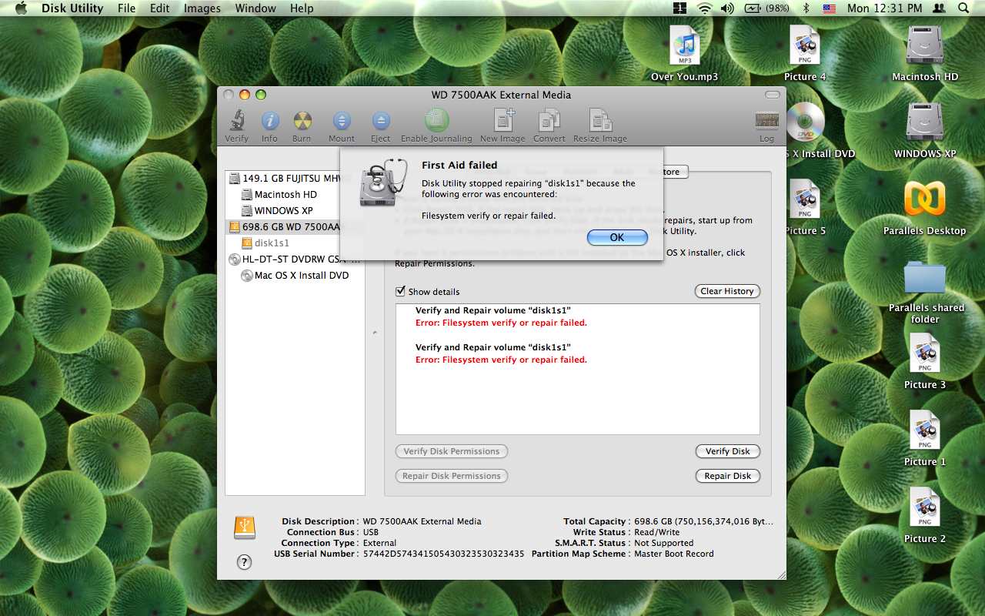Select the HL-DT-ST DVDRW drive

295,259
